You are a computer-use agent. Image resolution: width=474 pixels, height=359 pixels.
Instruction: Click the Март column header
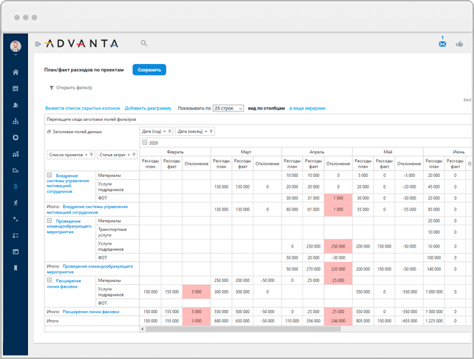pos(246,152)
